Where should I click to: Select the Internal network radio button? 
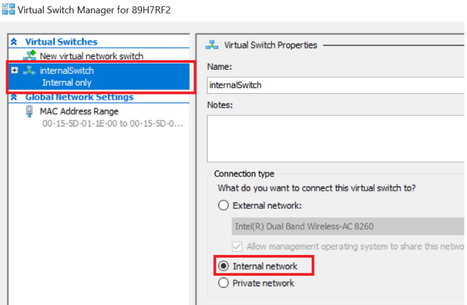pos(223,266)
